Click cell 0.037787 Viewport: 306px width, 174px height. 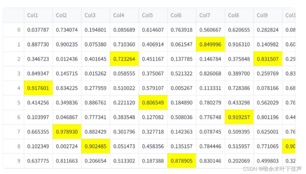coord(38,30)
